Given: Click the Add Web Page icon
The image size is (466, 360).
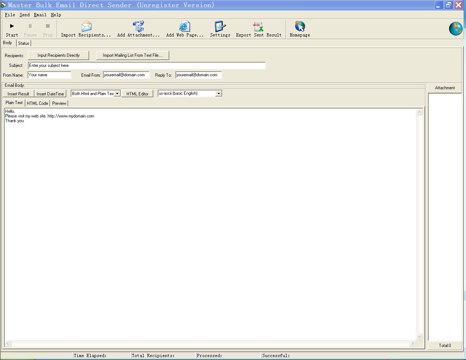Looking at the screenshot, I should [x=184, y=26].
